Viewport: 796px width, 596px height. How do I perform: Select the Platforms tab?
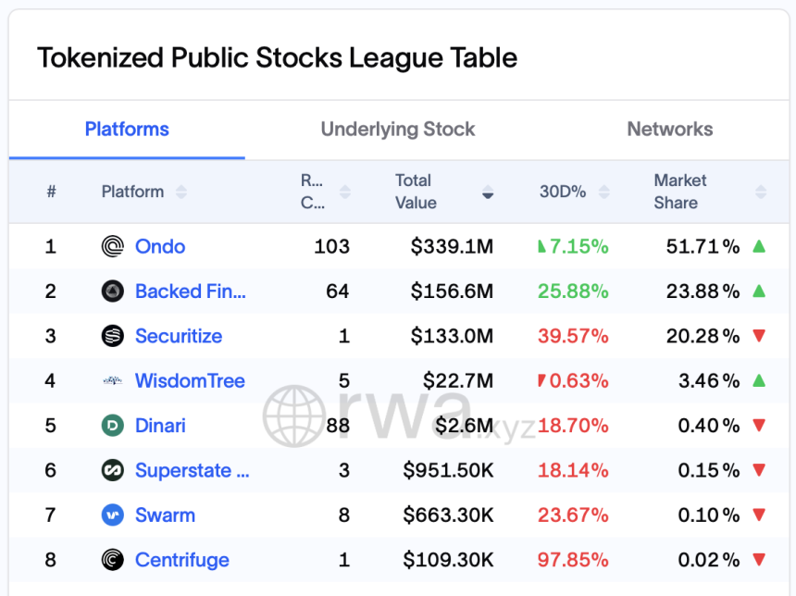(127, 130)
